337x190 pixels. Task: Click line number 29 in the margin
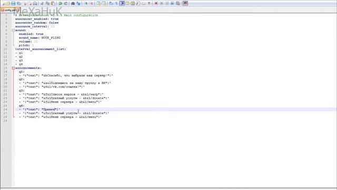5,121
